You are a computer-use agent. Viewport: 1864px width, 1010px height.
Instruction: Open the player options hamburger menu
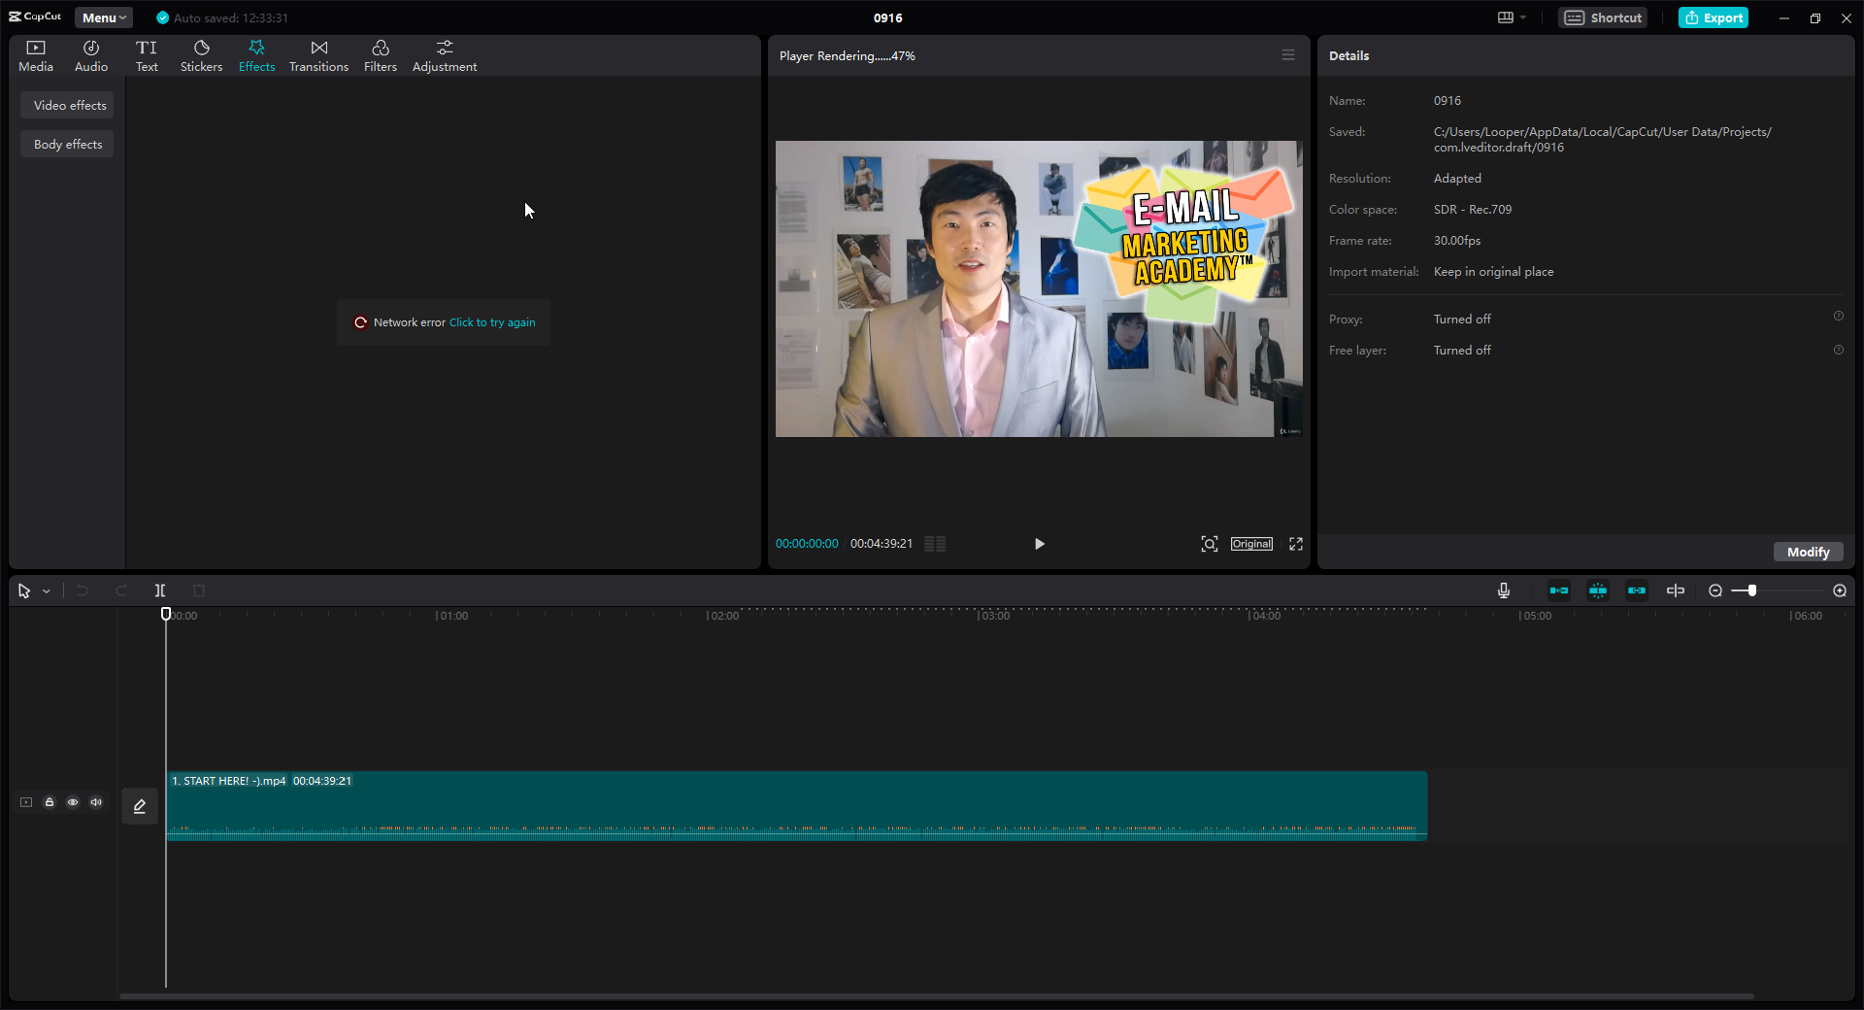[x=1288, y=55]
